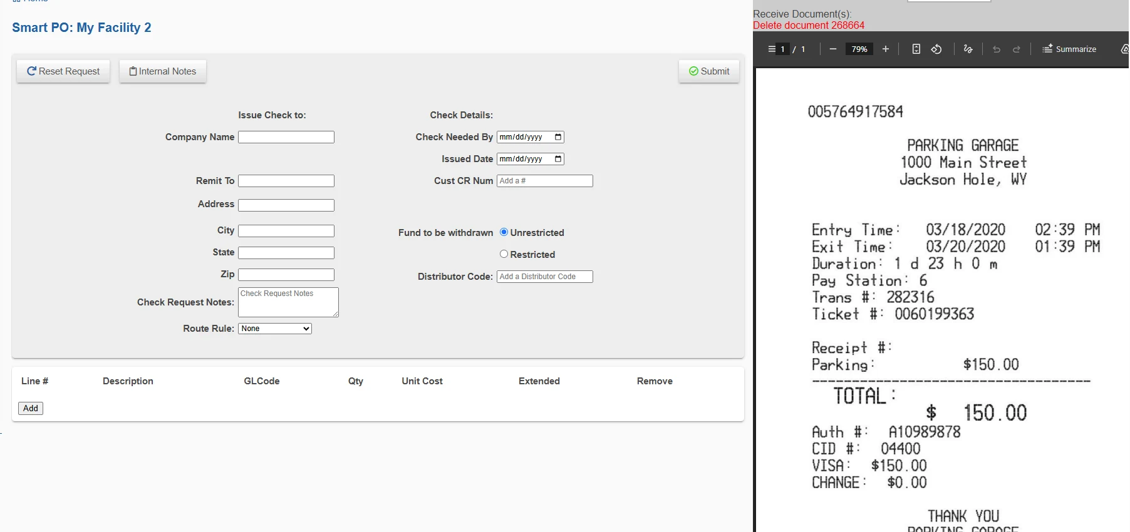1130x532 pixels.
Task: Redo the PDF annotation
Action: (x=1017, y=49)
